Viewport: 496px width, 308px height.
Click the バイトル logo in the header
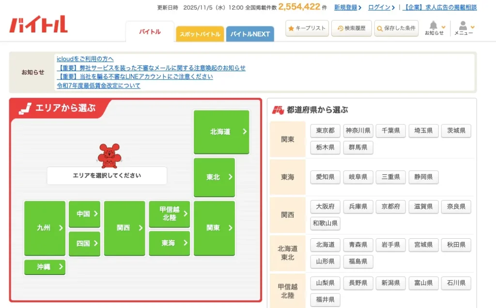click(38, 25)
